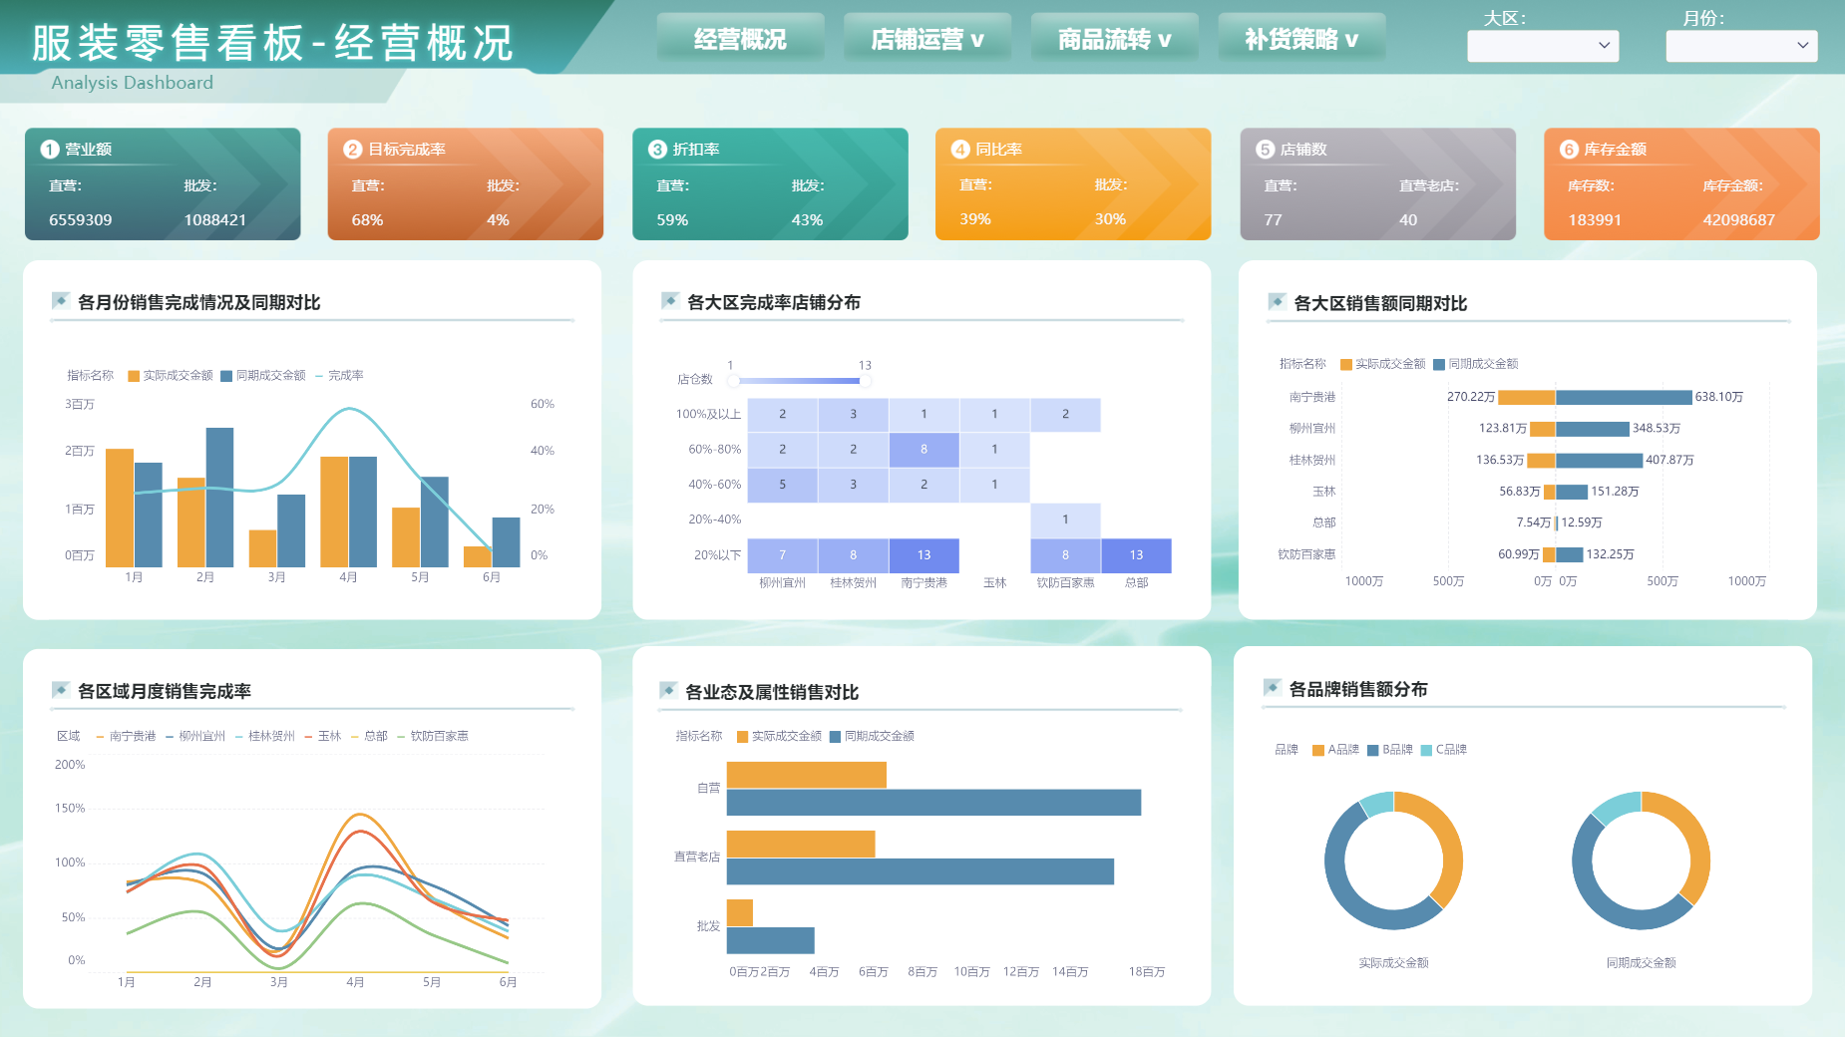Open the 大区 dropdown filter
The height and width of the screenshot is (1037, 1845).
coord(1543,45)
